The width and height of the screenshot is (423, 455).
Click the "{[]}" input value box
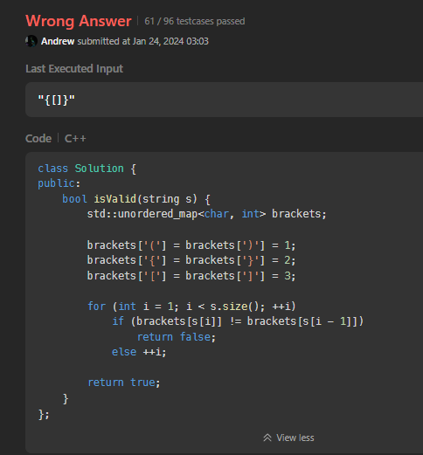(x=224, y=100)
